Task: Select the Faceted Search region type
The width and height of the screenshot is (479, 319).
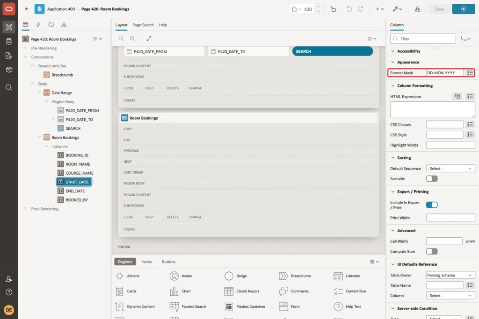Action: [x=188, y=306]
